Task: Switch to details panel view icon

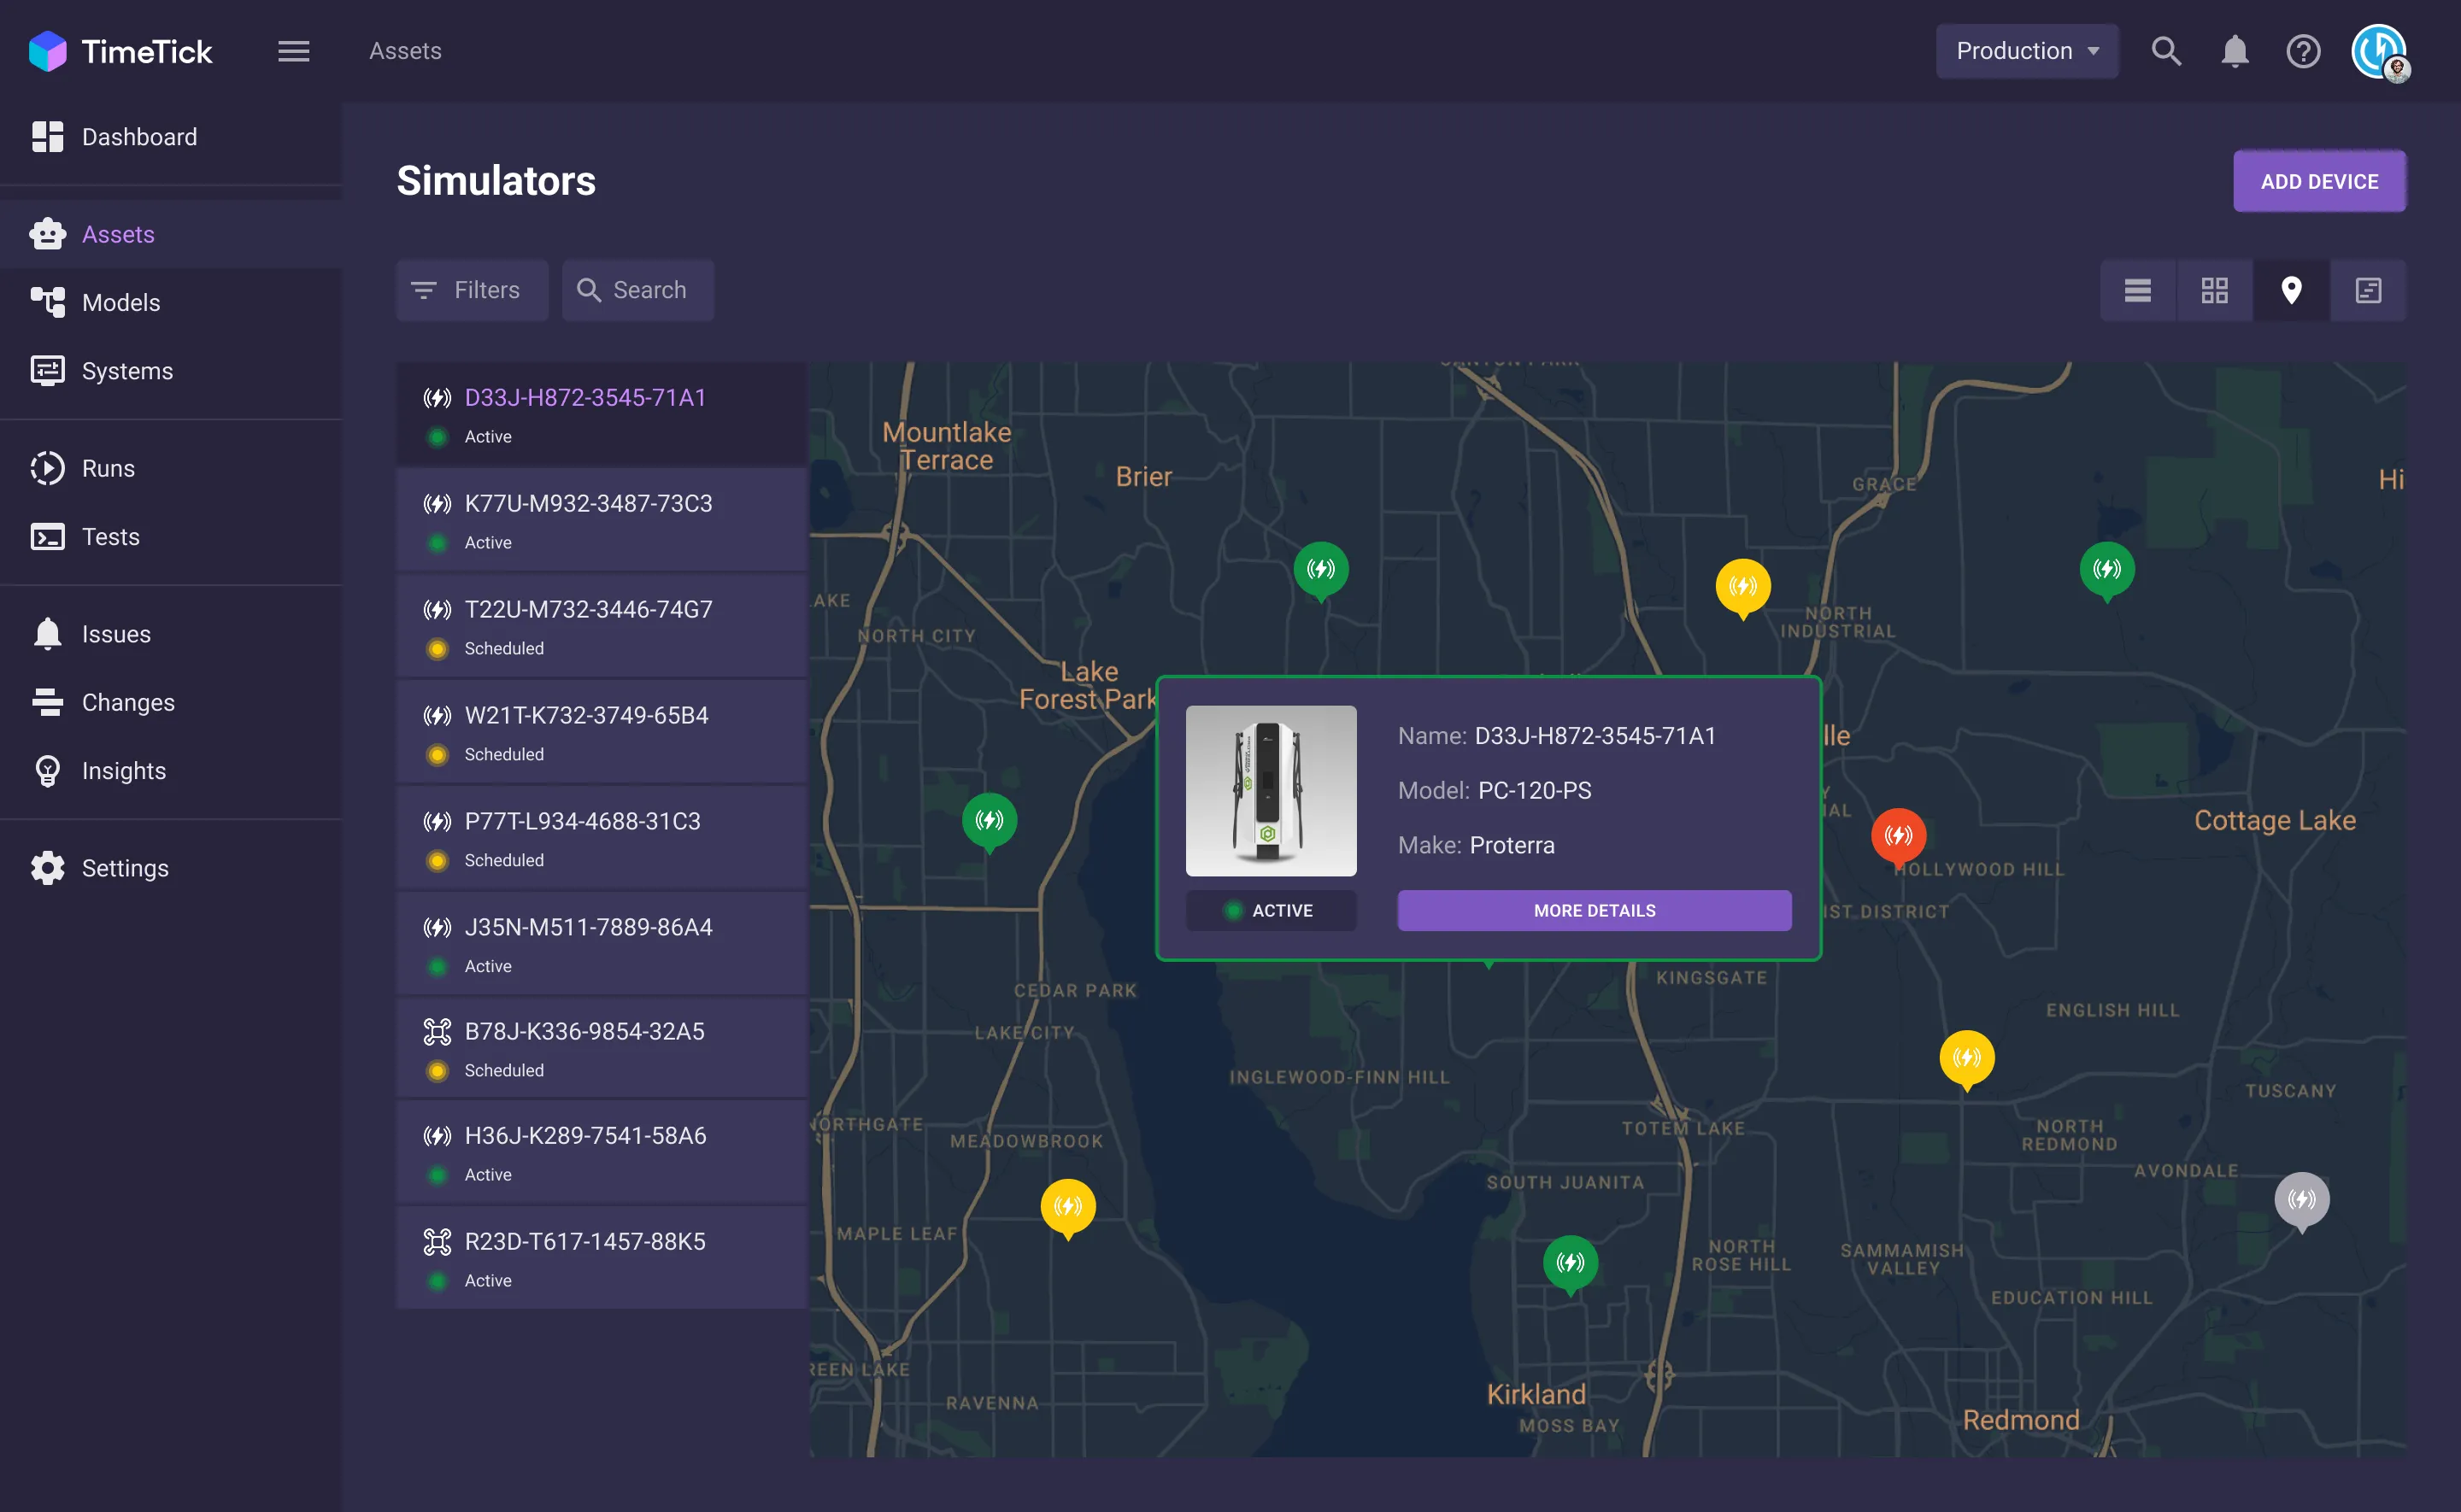Action: tap(2368, 290)
